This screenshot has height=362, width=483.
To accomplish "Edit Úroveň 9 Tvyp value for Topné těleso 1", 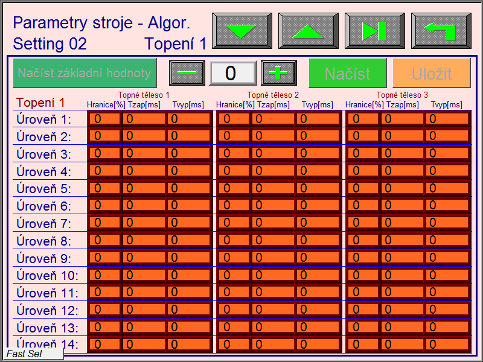I will 189,259.
